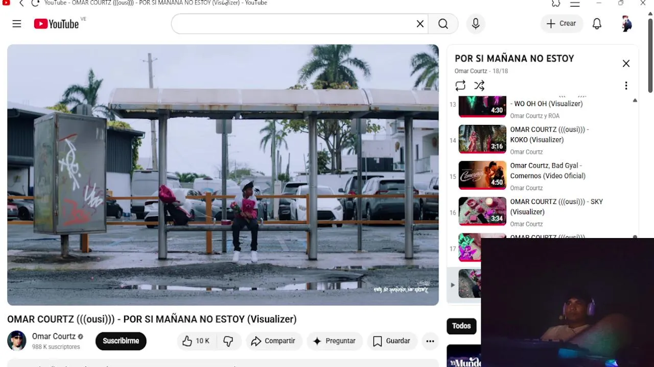
Task: Open more actions ellipsis beside Guardar
Action: (x=430, y=341)
